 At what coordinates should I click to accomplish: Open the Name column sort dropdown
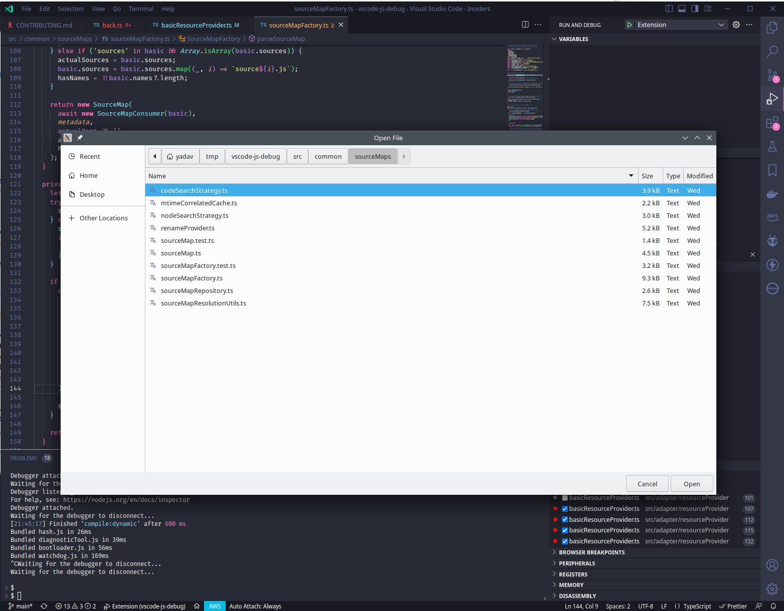coord(631,176)
